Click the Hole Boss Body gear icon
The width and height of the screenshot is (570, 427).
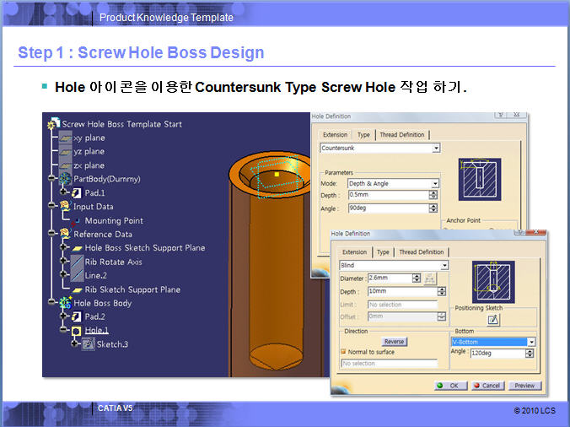point(63,303)
